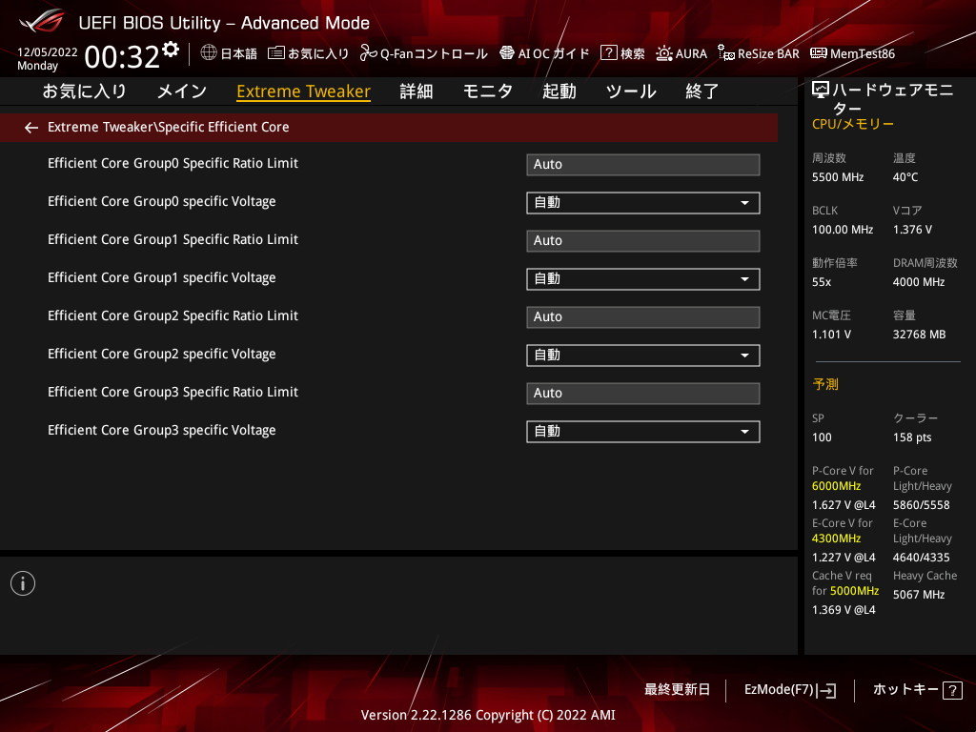Select Efficient Core Group2 Specific Ratio Limit label
976x732 pixels.
click(173, 315)
